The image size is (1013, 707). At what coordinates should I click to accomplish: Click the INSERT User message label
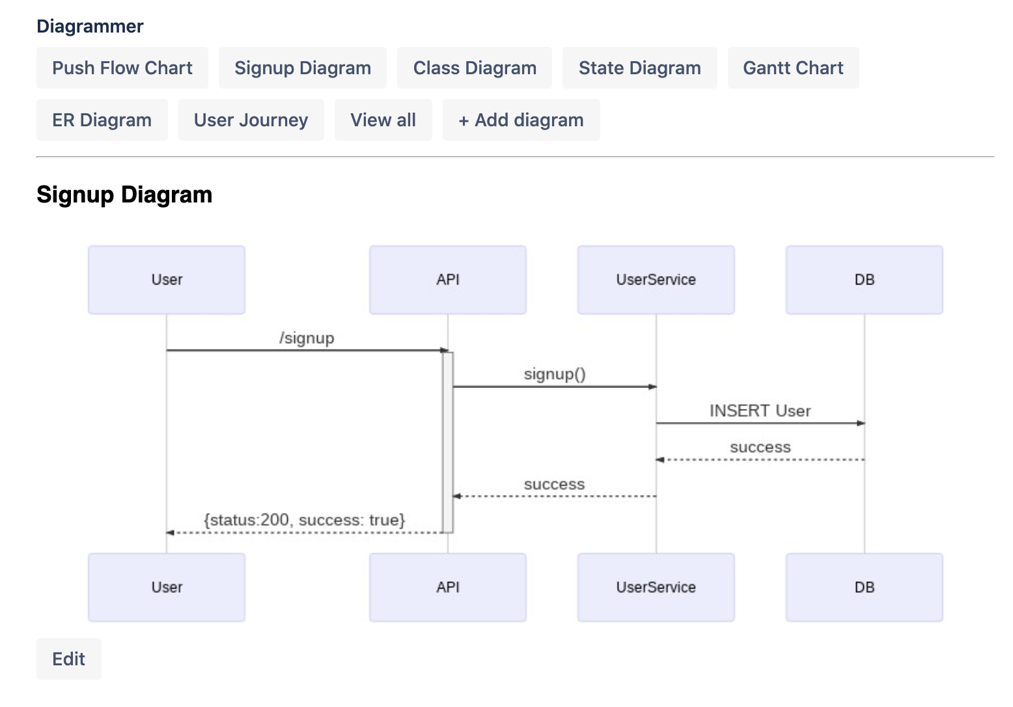tap(760, 411)
